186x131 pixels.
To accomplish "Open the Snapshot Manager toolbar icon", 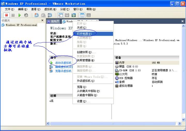I will pos(50,15).
